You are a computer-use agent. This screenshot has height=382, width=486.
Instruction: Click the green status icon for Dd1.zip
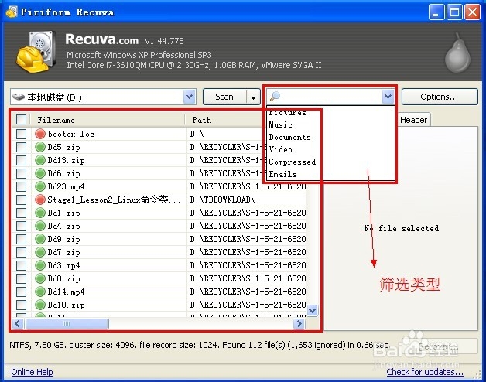tap(40, 213)
